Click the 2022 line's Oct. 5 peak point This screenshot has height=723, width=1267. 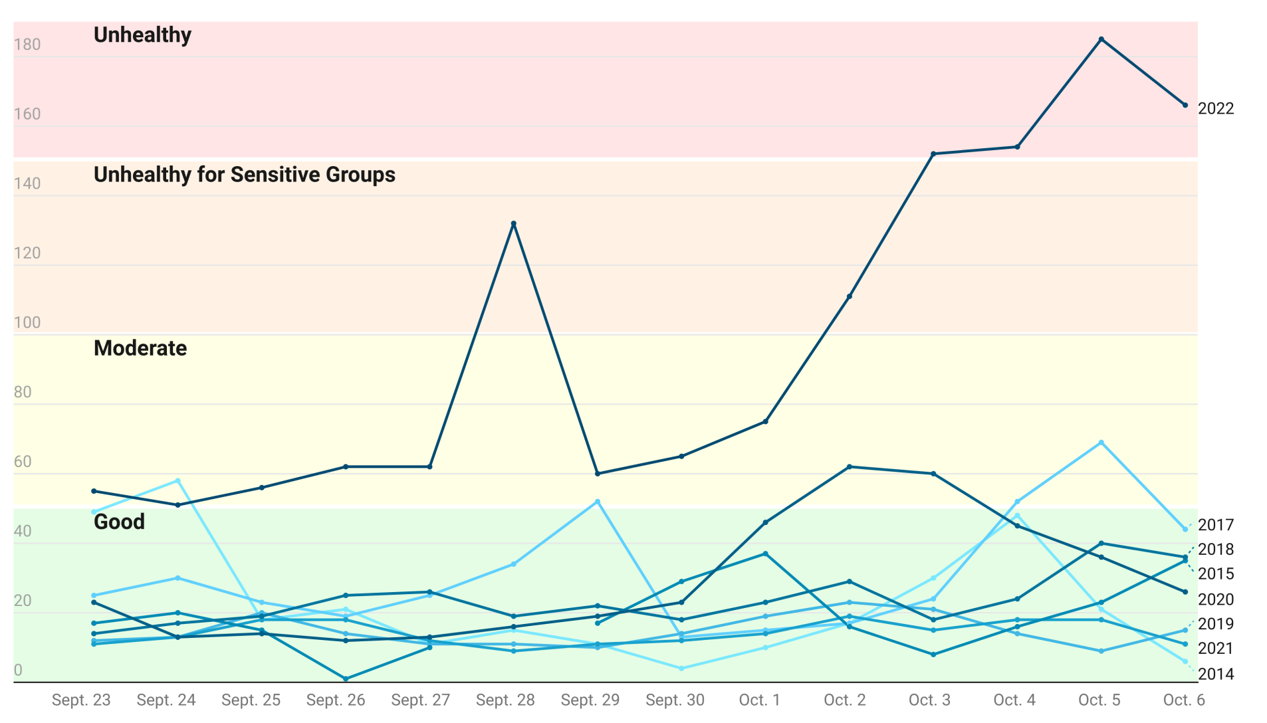click(1101, 39)
